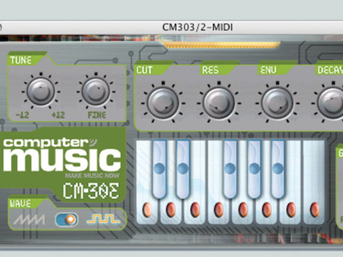
Task: Click the CM303/2-MIDI window title
Action: pyautogui.click(x=198, y=27)
